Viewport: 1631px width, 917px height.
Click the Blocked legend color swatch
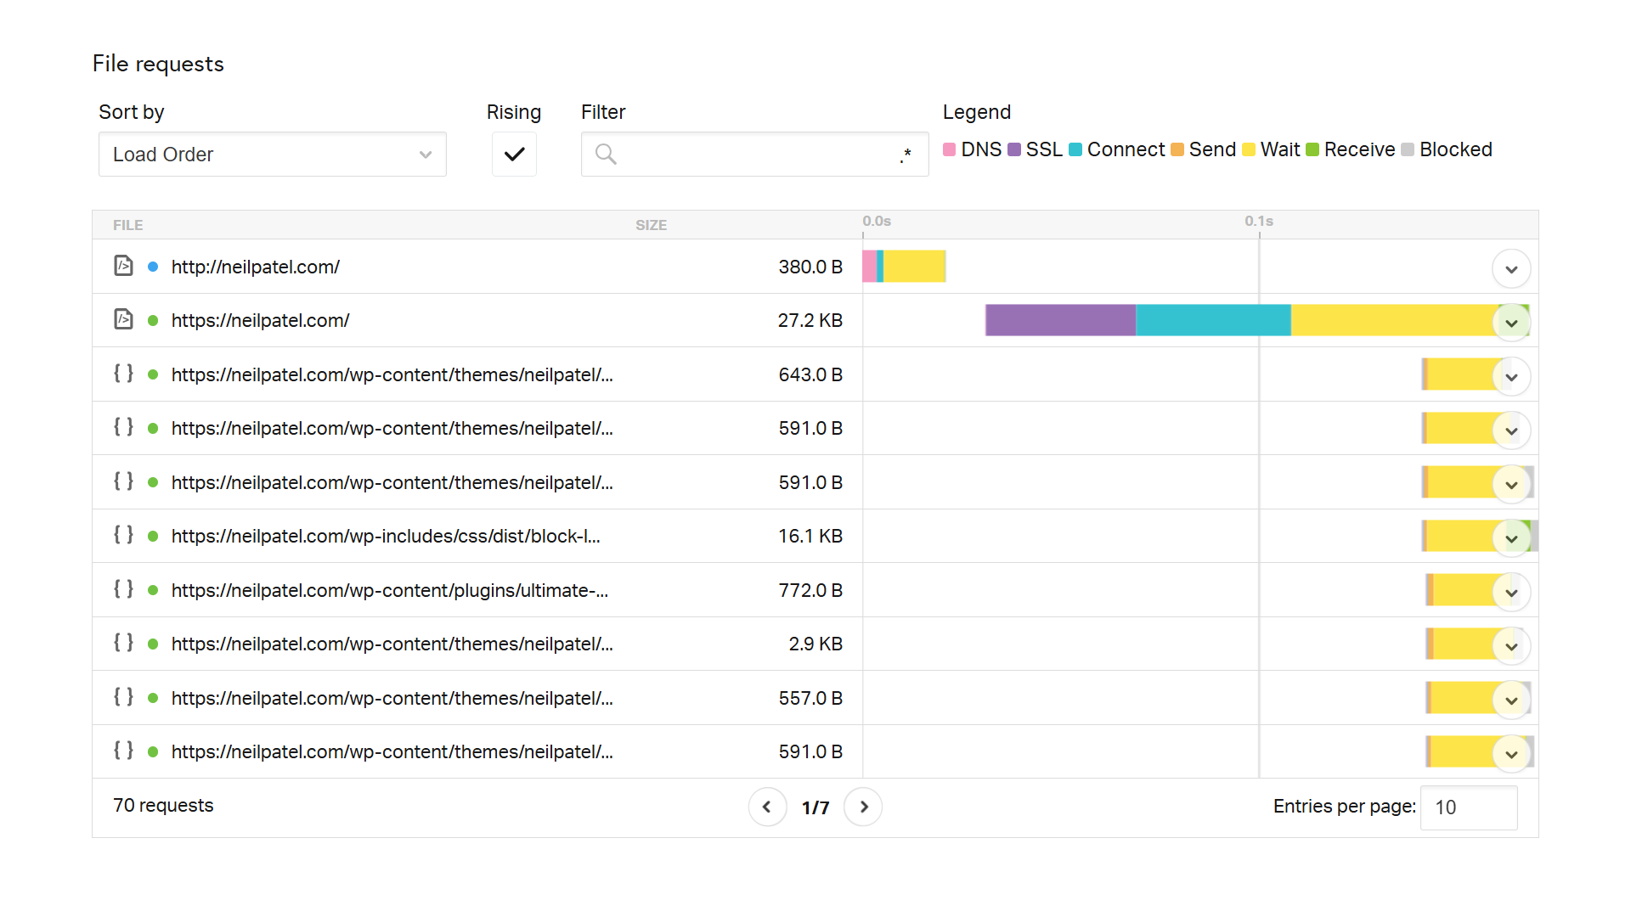tap(1408, 149)
